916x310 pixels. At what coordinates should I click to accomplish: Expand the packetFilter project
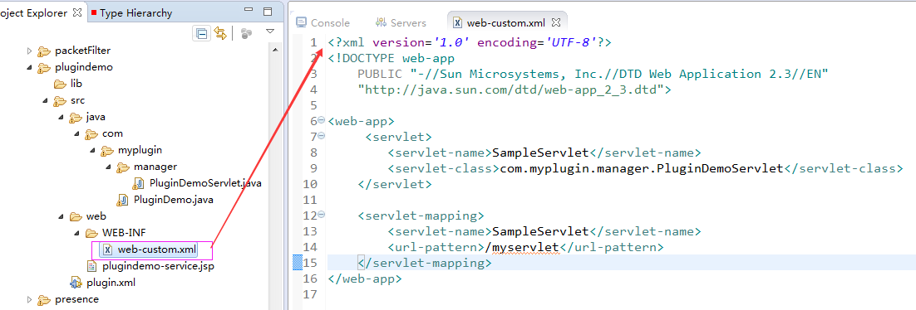29,51
